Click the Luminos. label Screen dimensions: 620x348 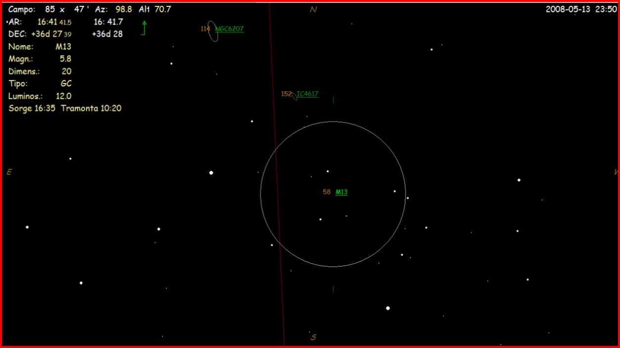coord(26,96)
